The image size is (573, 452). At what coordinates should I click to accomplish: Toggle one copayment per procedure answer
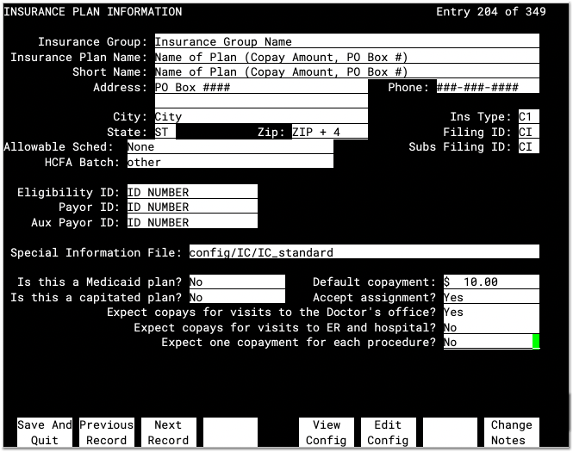pos(491,342)
